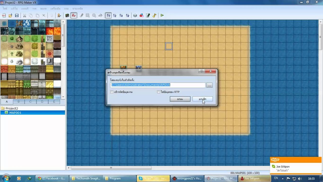323x182 pixels.
Task: Click the Delete X toolbar icon
Action: pyautogui.click(x=44, y=15)
